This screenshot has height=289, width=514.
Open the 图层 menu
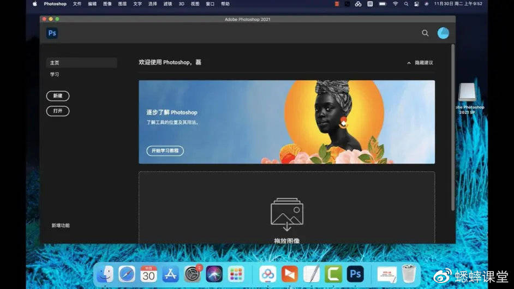[122, 4]
